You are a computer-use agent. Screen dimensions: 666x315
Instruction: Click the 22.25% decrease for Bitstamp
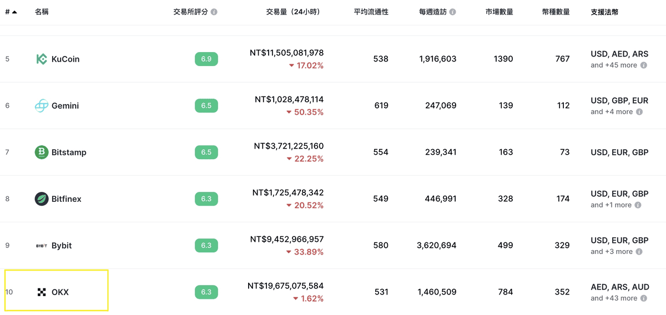[305, 159]
